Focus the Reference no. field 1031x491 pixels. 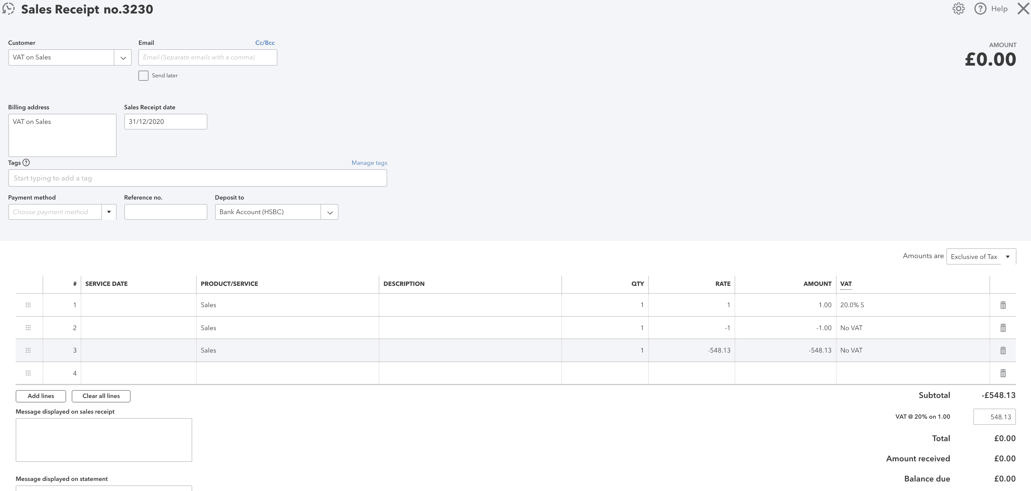pos(166,212)
